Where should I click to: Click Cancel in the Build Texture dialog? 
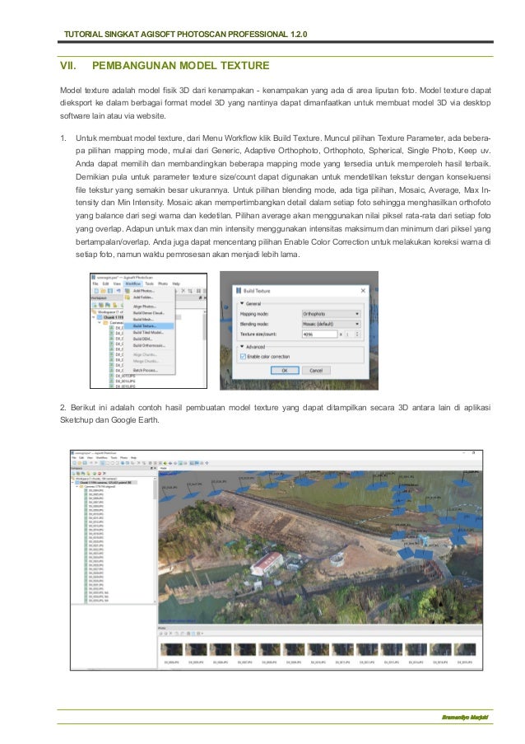click(316, 370)
